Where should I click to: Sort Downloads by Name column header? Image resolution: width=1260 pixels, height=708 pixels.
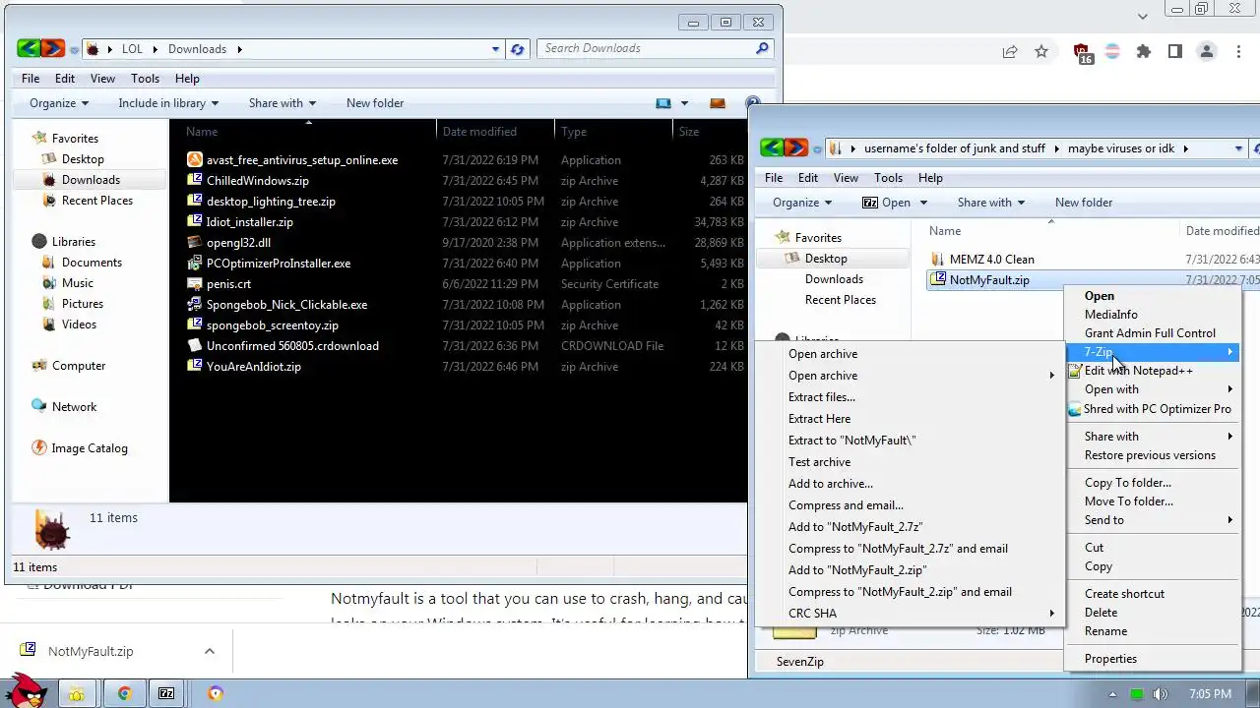pos(302,132)
